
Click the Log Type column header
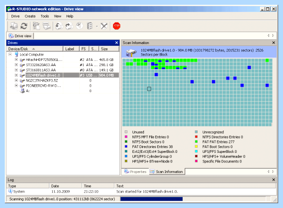point(28,186)
